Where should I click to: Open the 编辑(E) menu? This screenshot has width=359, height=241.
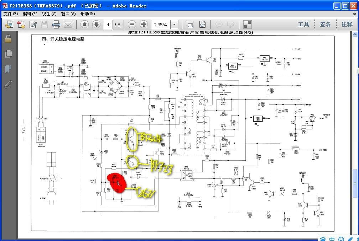[30, 14]
